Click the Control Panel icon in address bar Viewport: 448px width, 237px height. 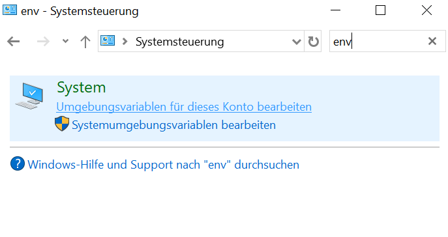[x=108, y=41]
